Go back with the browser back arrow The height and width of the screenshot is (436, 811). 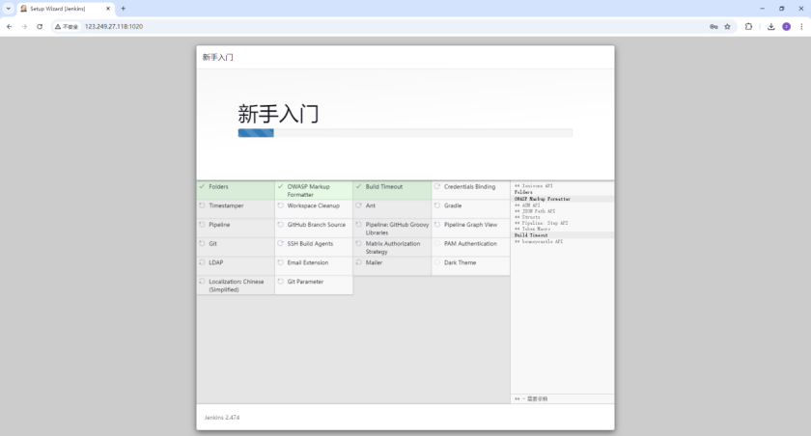[10, 26]
